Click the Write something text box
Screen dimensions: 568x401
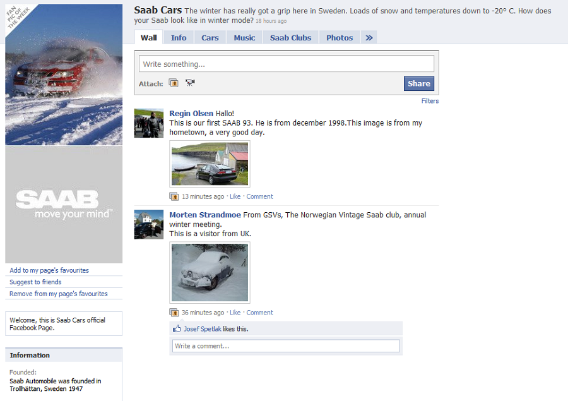[287, 64]
